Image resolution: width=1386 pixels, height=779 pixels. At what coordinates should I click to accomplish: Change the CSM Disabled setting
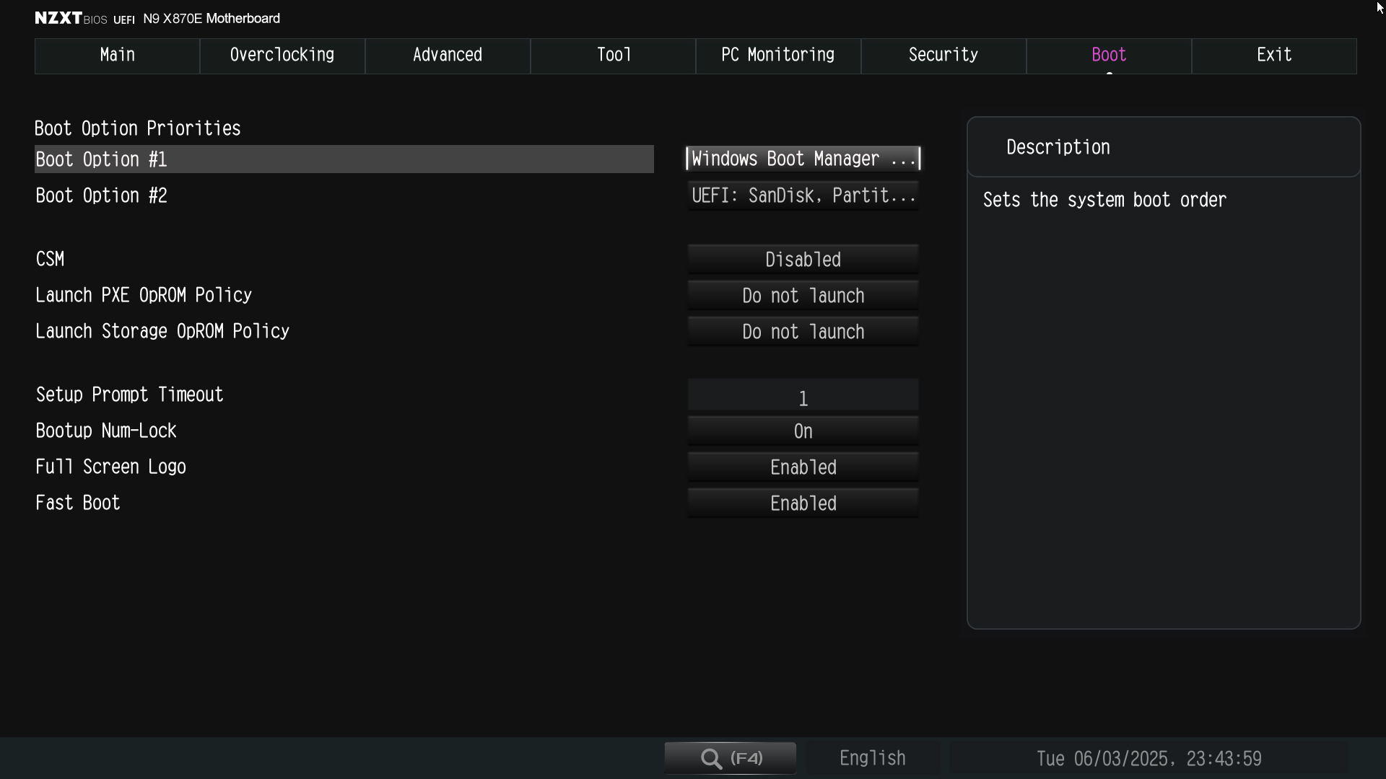coord(803,260)
